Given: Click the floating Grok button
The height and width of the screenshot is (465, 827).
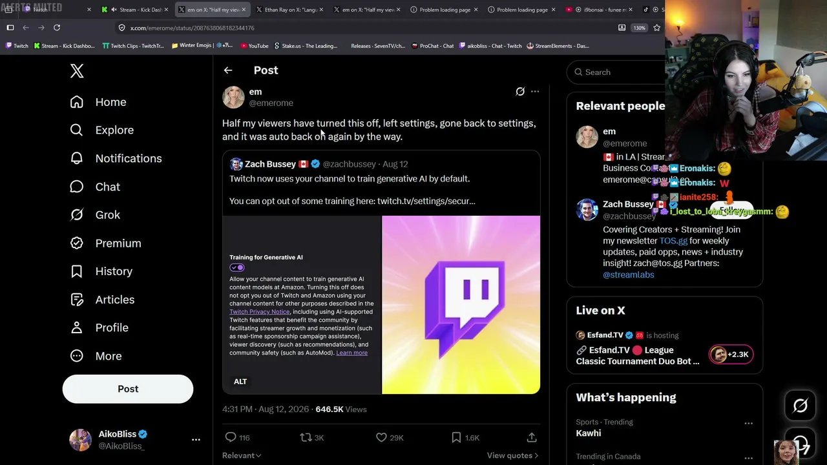Looking at the screenshot, I should 800,406.
